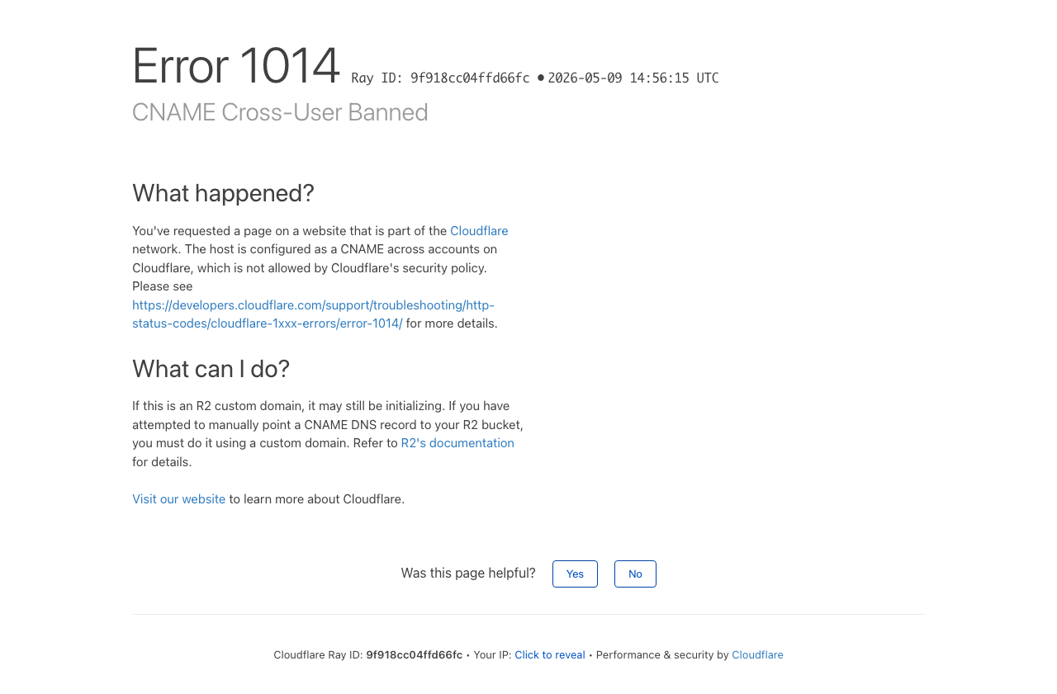The height and width of the screenshot is (694, 1057).
Task: Open the Cloudflare link in What happened
Action: tap(479, 231)
